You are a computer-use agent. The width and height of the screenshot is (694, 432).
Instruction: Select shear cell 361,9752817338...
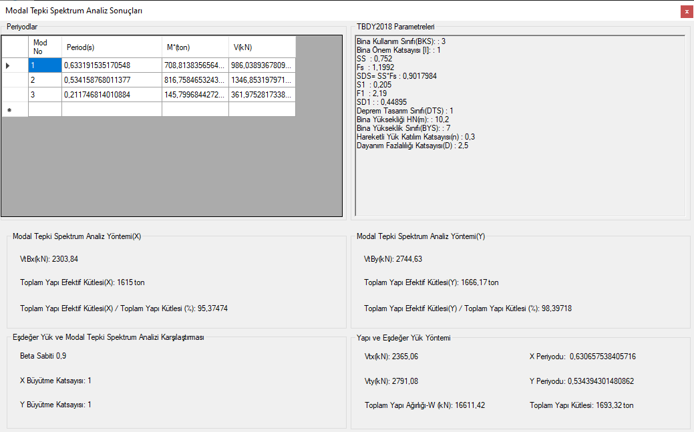pyautogui.click(x=262, y=94)
